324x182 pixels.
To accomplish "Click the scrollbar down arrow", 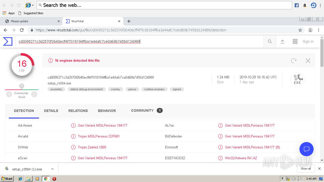I will [x=322, y=160].
